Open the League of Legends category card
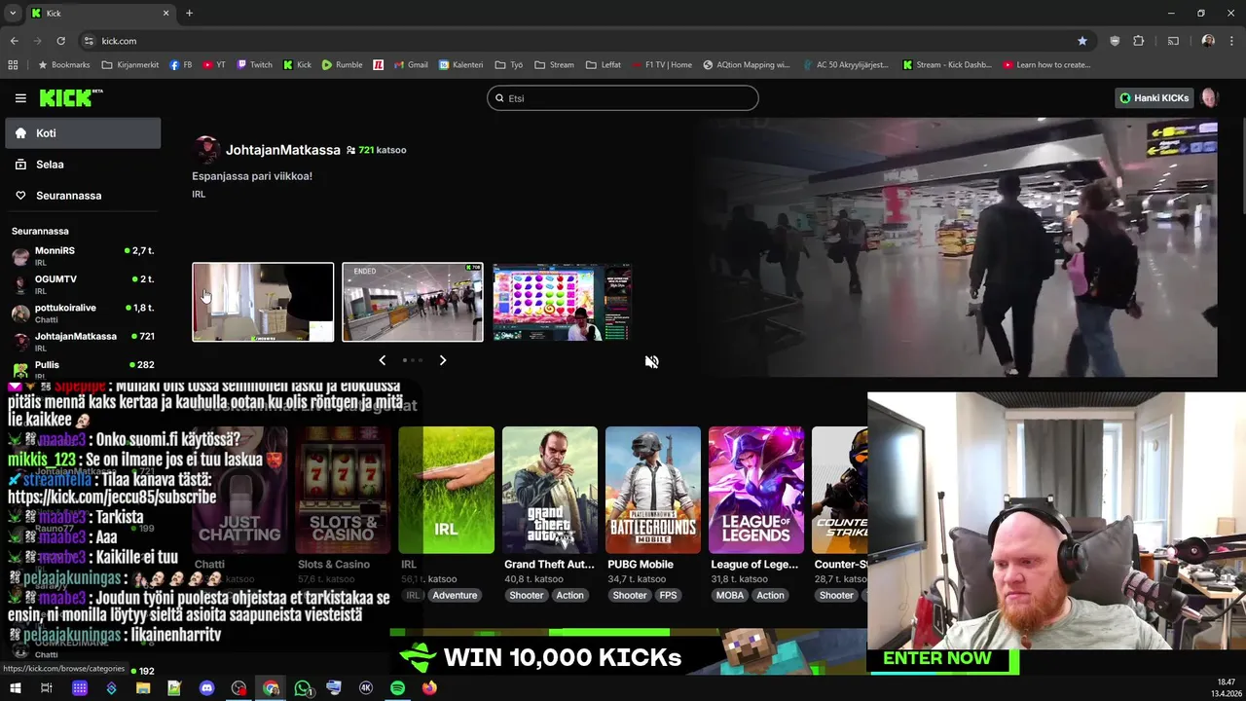Screen dimensions: 1246x701 (x=756, y=490)
